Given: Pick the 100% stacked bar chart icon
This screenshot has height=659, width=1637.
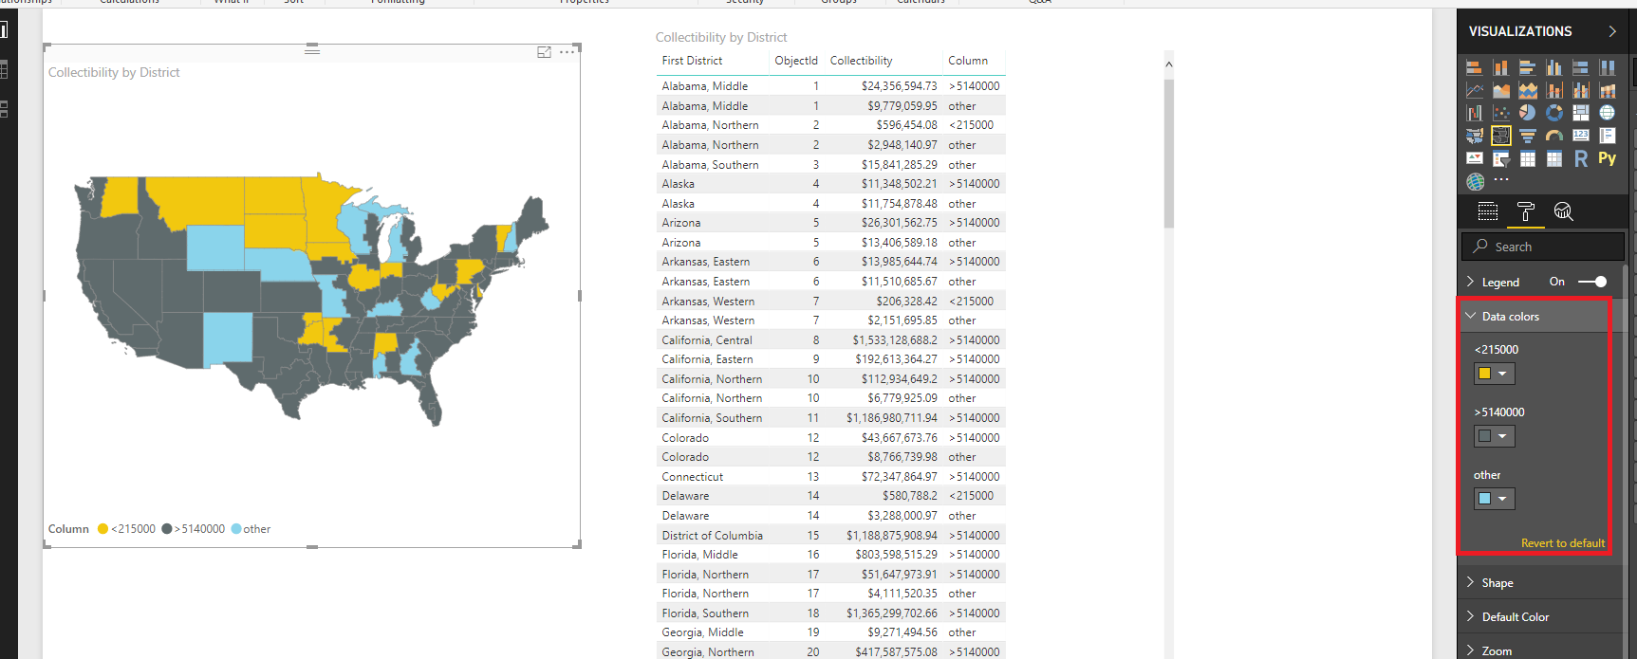Looking at the screenshot, I should 1580,67.
